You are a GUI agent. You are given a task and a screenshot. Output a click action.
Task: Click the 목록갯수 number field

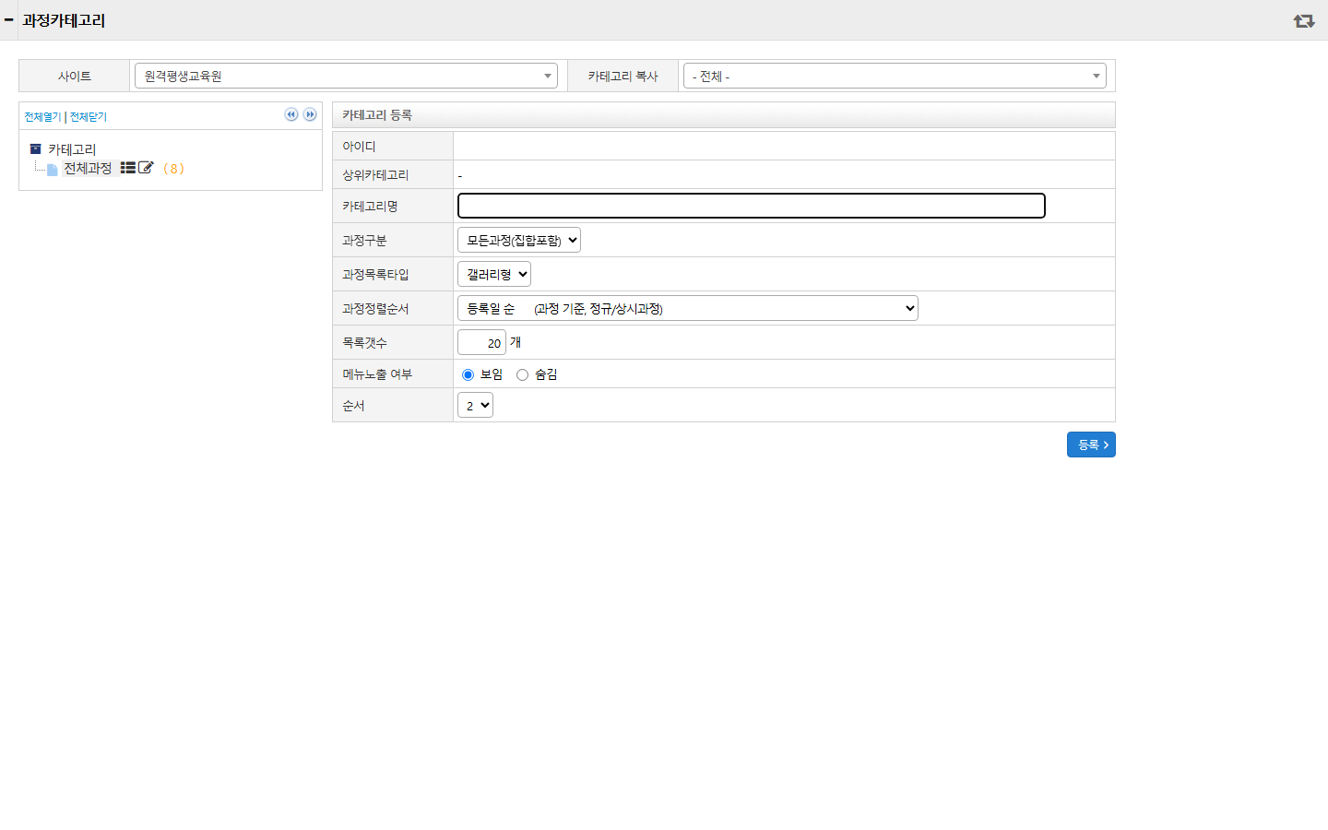pos(481,342)
